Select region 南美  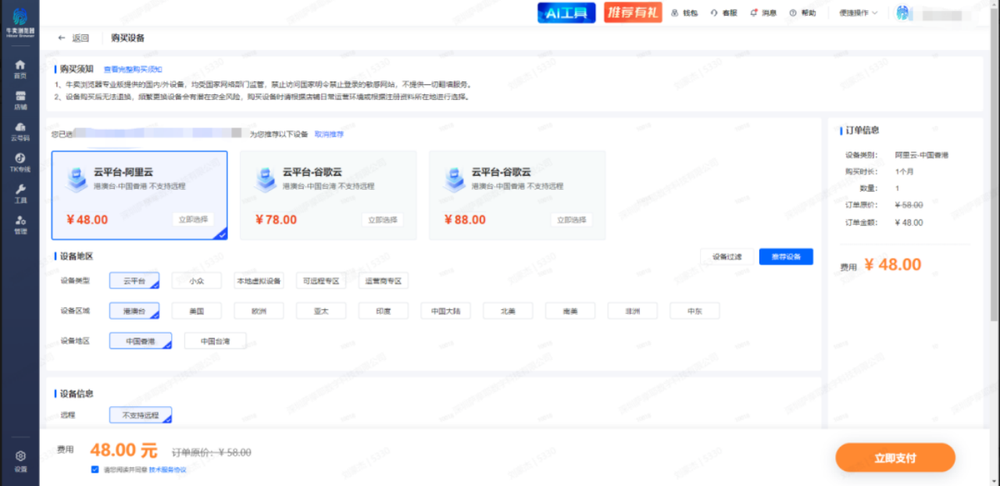(x=570, y=311)
